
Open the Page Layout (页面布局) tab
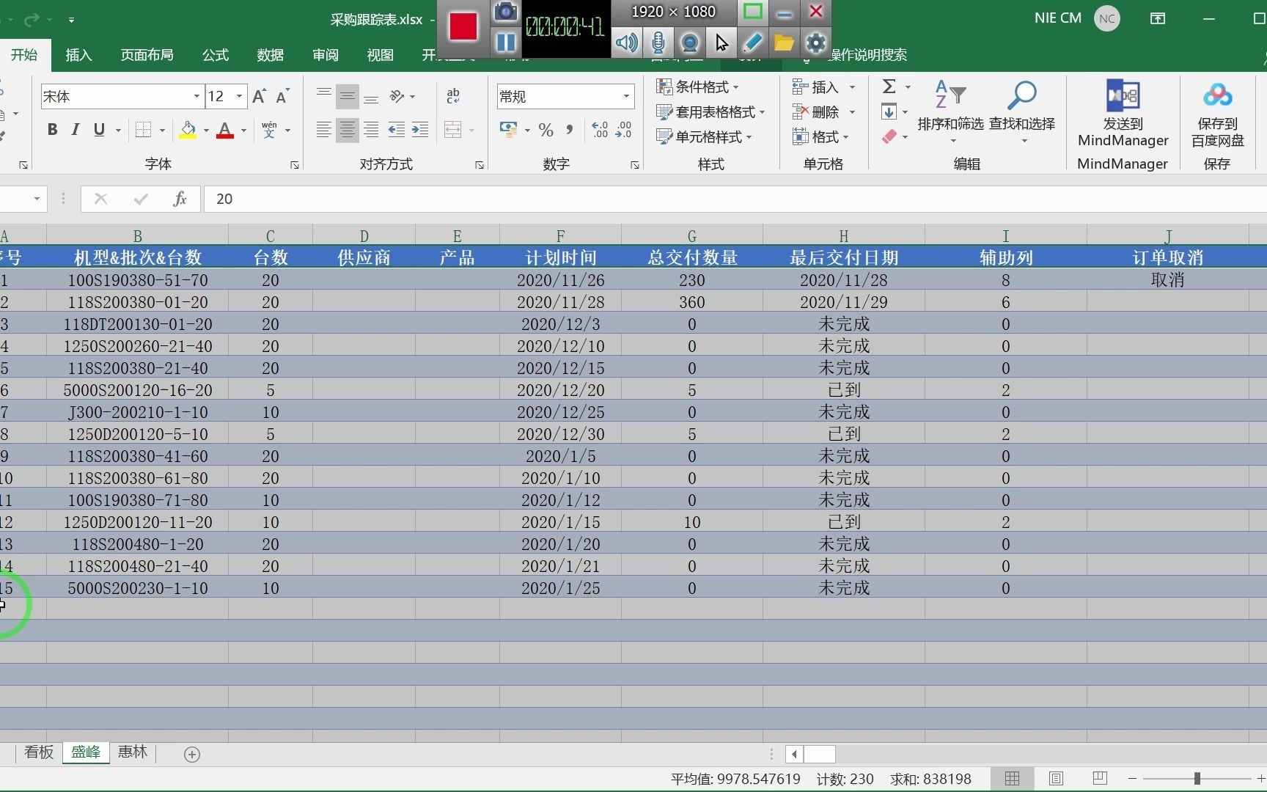[x=147, y=54]
